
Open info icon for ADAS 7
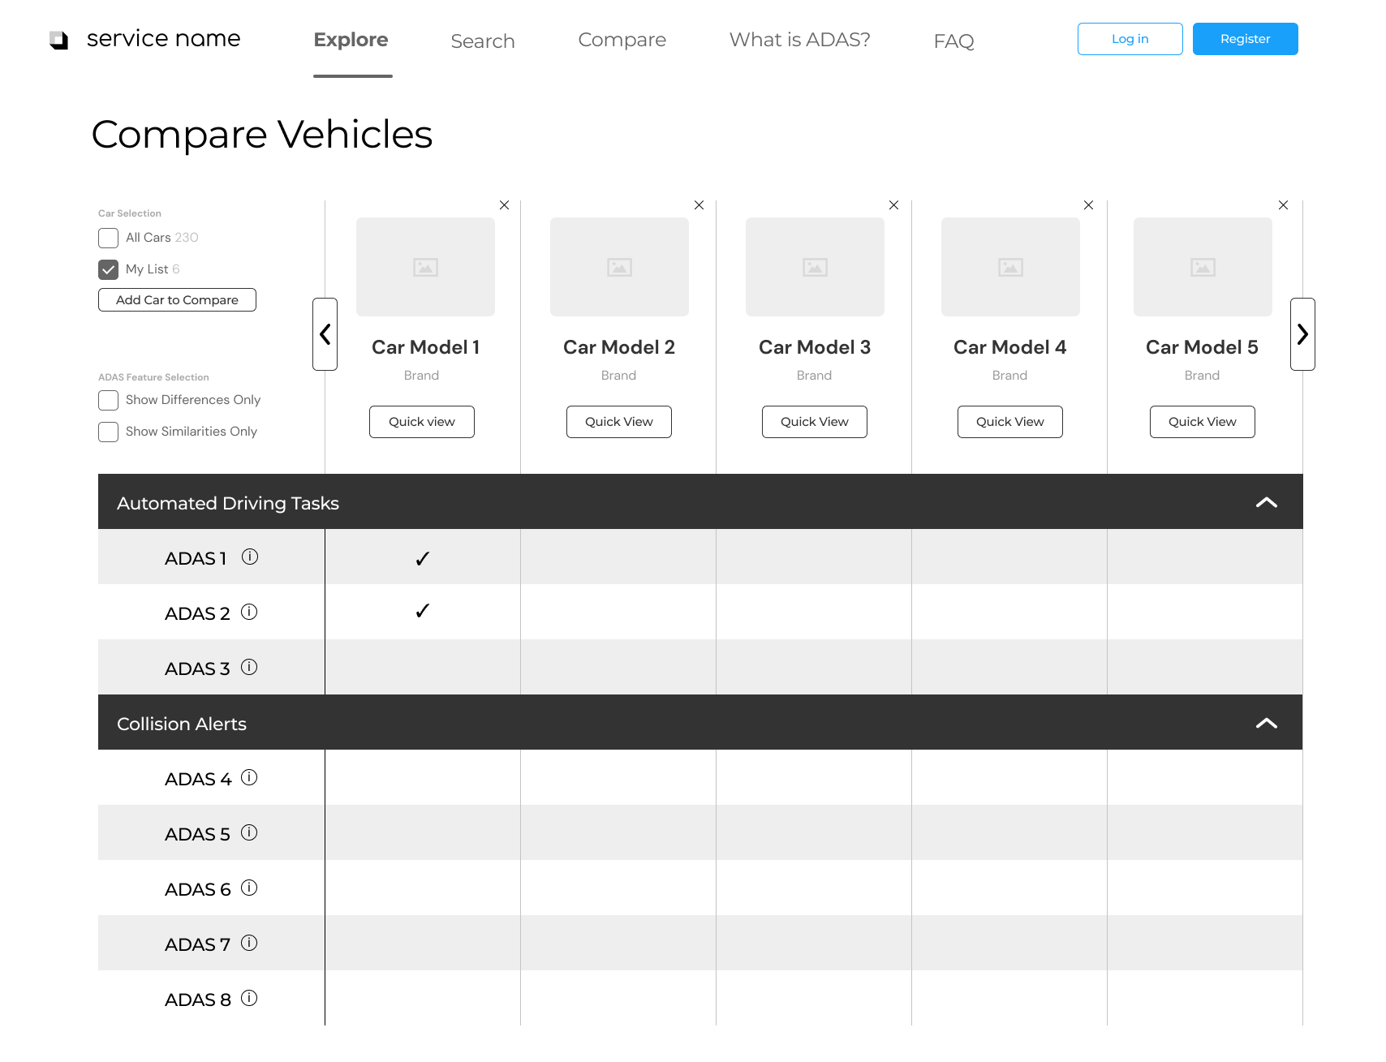(x=249, y=943)
